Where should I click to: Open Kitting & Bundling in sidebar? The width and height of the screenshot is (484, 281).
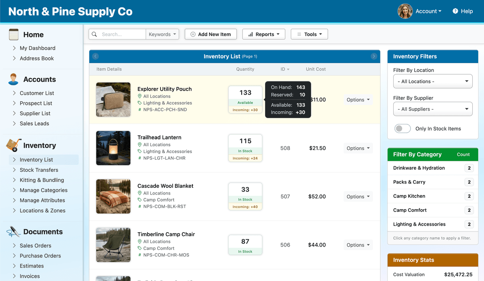[x=42, y=180]
